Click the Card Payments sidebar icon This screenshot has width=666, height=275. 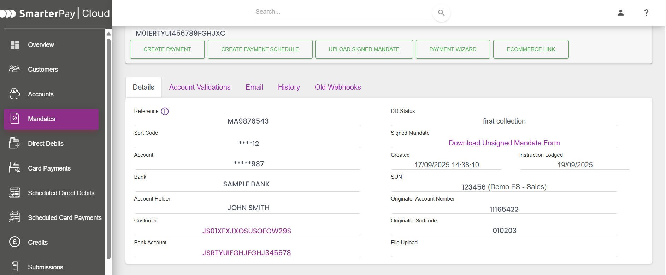[14, 168]
